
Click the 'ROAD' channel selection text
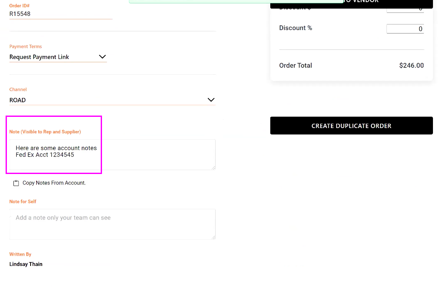tap(18, 100)
